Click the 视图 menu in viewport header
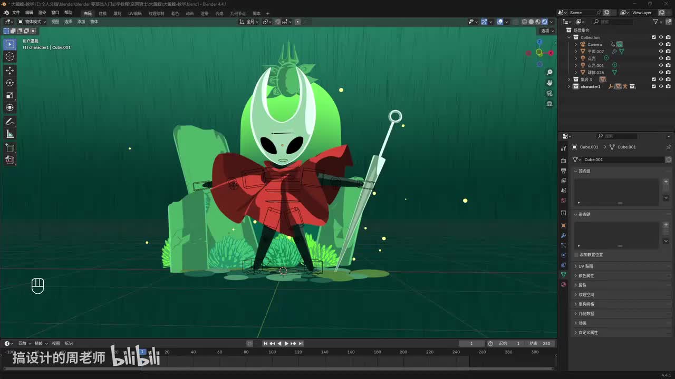Screen dimensions: 675x379 [x=55, y=22]
